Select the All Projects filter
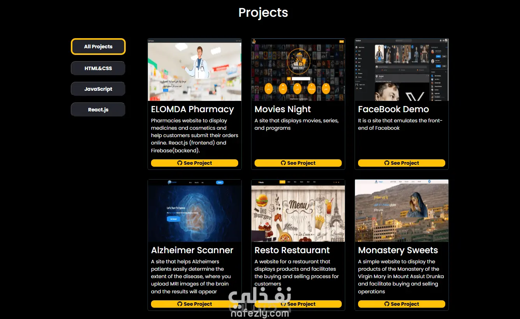Image resolution: width=520 pixels, height=319 pixels. click(98, 46)
